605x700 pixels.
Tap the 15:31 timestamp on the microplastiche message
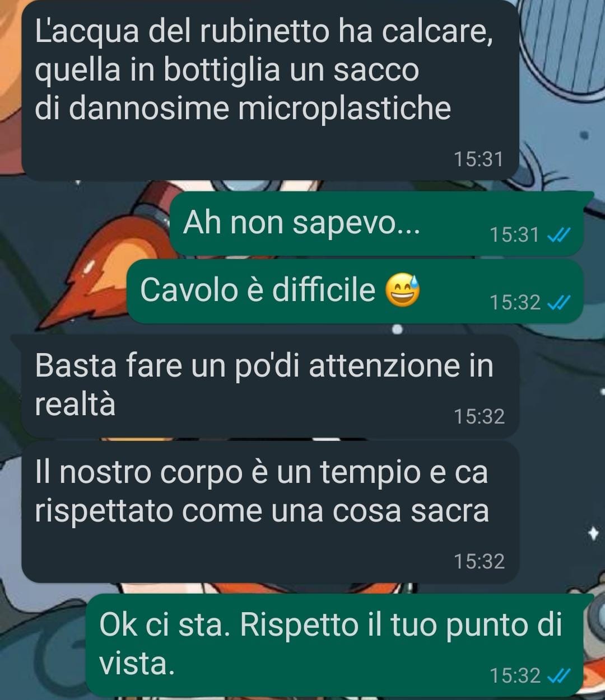click(479, 159)
